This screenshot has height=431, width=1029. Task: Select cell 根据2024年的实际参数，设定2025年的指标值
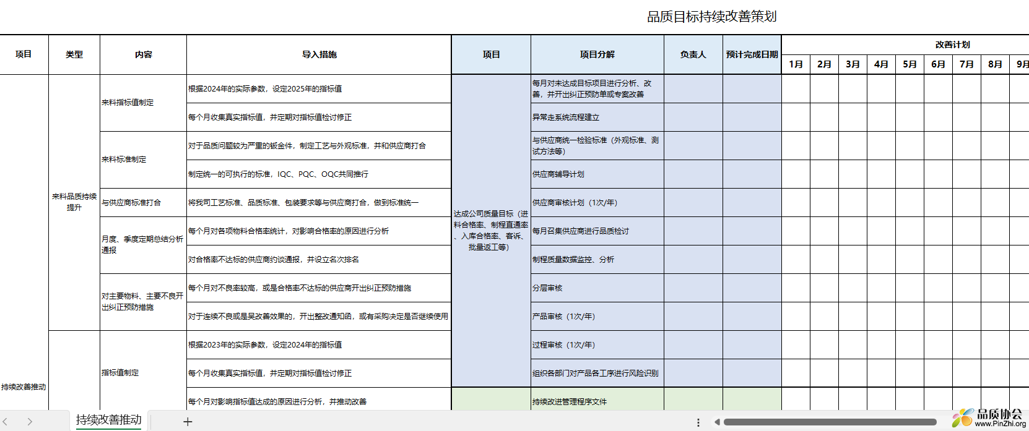(319, 89)
